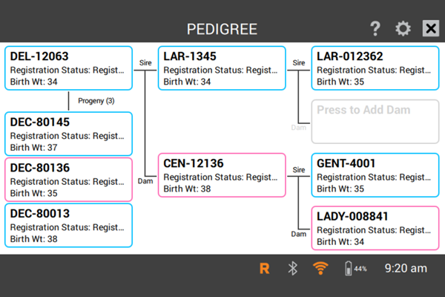Tap the Progeny (3) label
Image resolution: width=445 pixels, height=297 pixels.
(96, 101)
